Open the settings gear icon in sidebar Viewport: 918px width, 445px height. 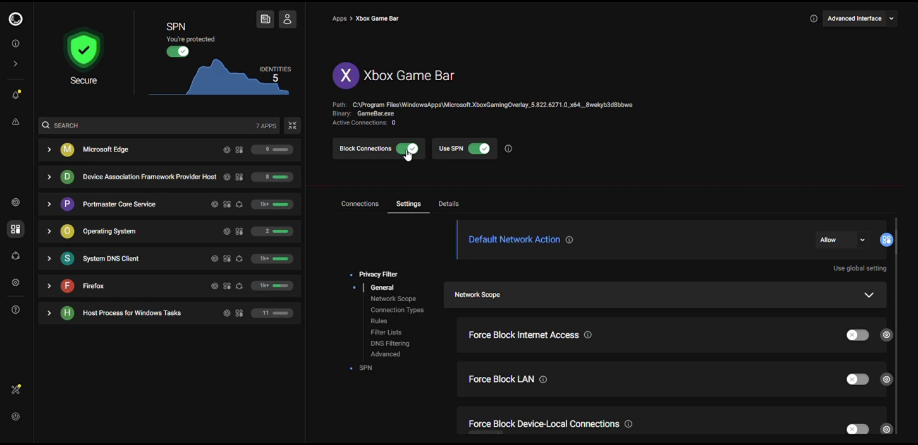click(16, 283)
